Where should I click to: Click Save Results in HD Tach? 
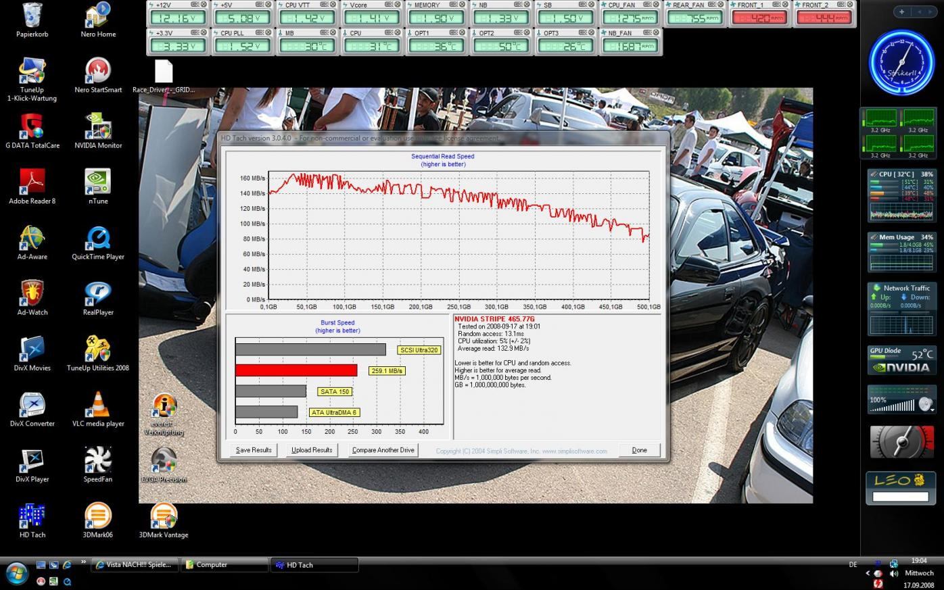(x=254, y=450)
